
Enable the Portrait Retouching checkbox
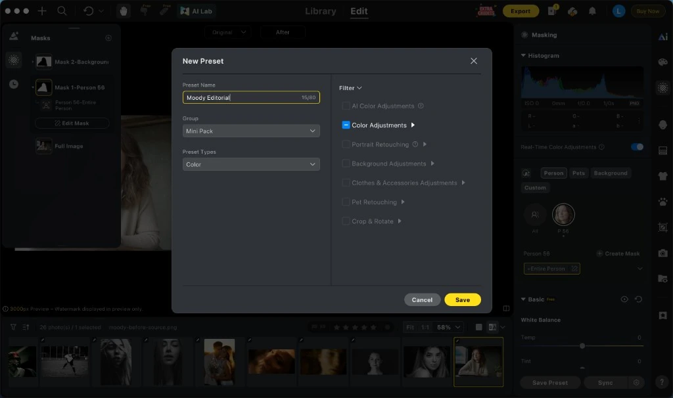click(346, 144)
